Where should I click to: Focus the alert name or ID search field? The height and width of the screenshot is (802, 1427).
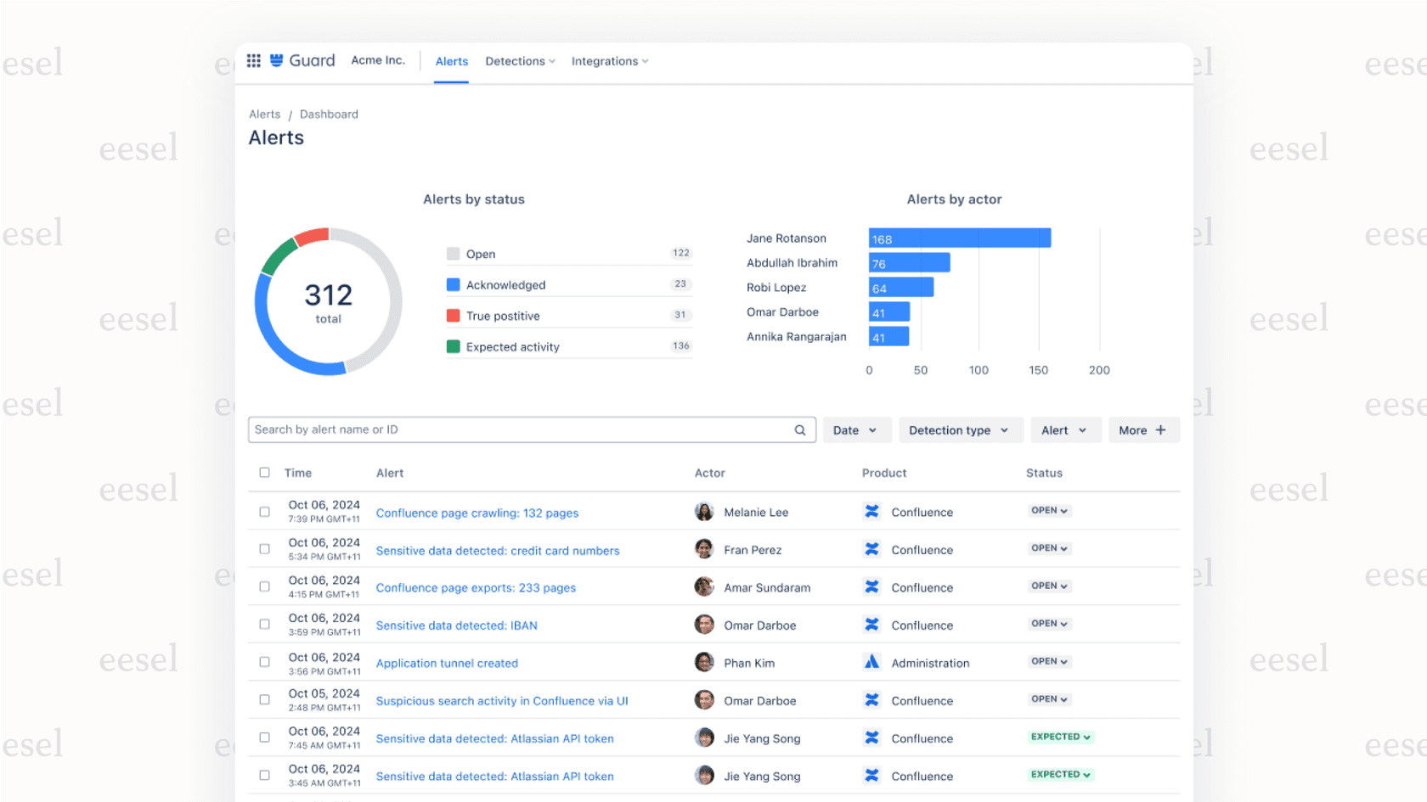(520, 430)
